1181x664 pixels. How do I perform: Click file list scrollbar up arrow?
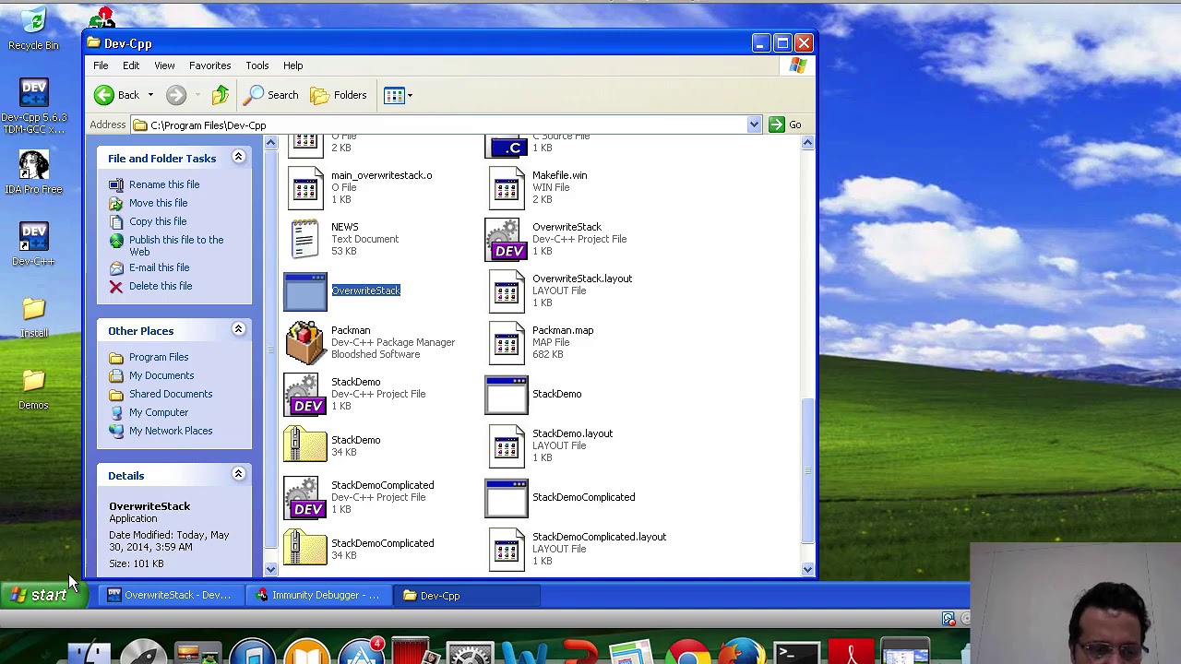807,142
